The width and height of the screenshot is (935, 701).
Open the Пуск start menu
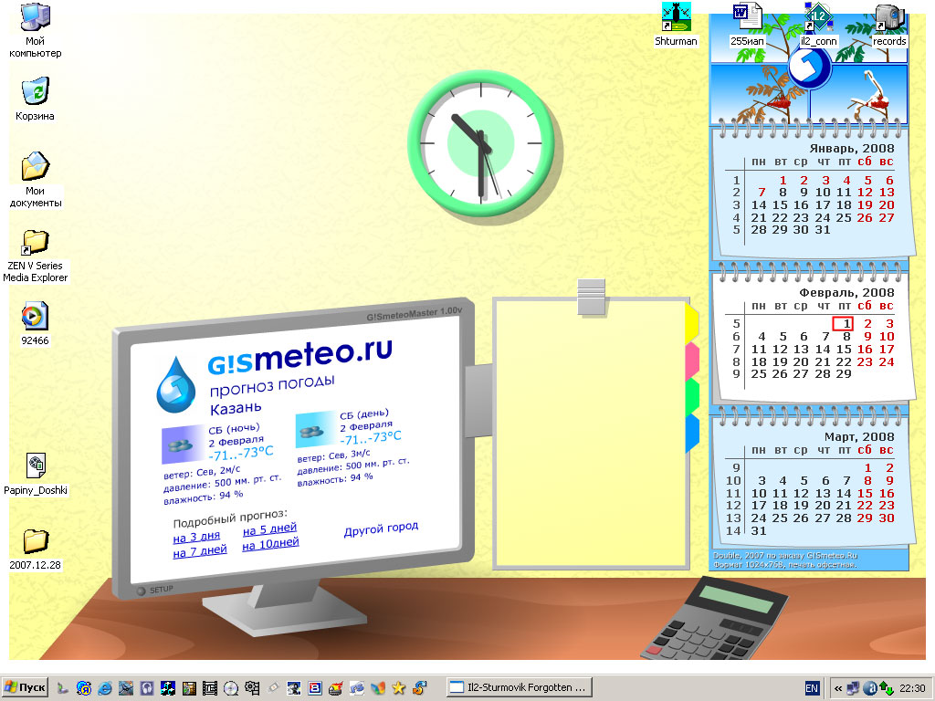26,687
